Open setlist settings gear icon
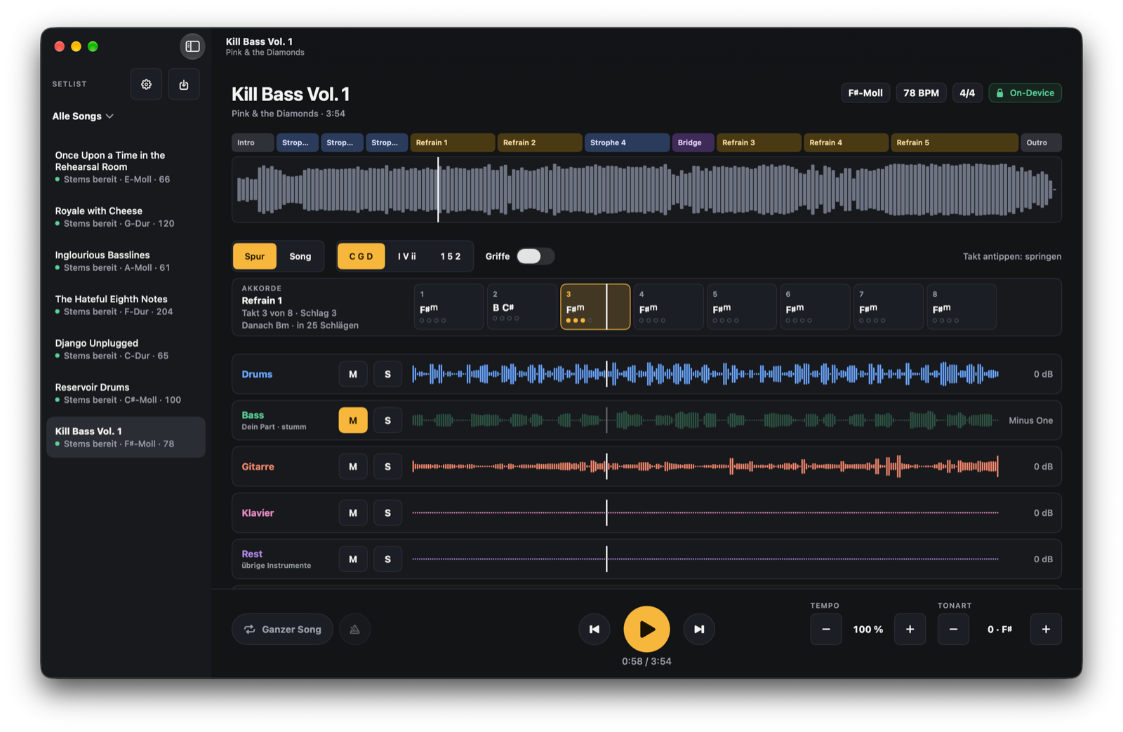The image size is (1123, 732). pyautogui.click(x=146, y=84)
